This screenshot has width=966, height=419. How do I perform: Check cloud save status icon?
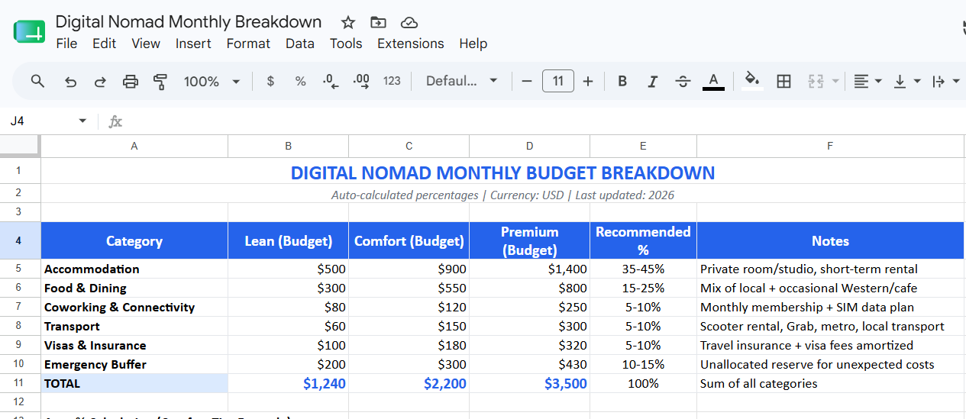(x=409, y=22)
